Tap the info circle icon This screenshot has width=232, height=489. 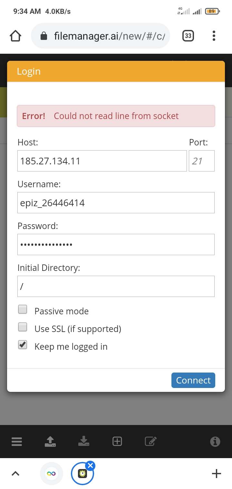215,441
